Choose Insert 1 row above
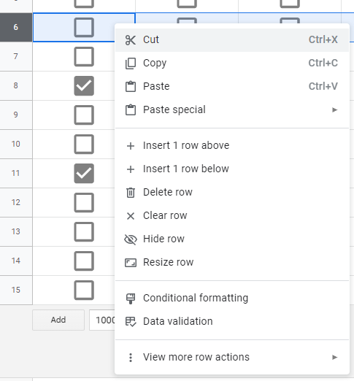The height and width of the screenshot is (381, 354). point(186,145)
